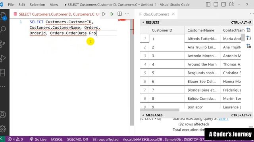Screen dimensions: 254x142
Task: Click Go Live in the status bar
Action: (x=38, y=139)
